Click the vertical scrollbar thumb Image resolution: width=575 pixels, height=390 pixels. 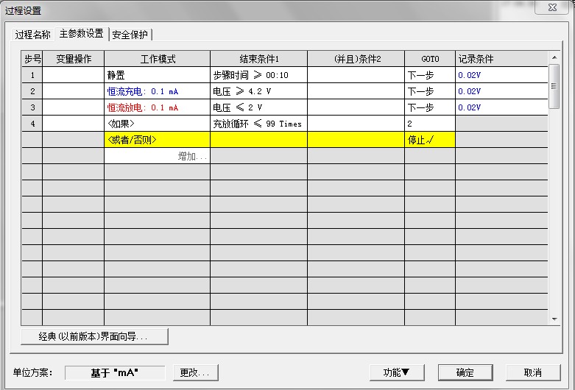pos(554,86)
